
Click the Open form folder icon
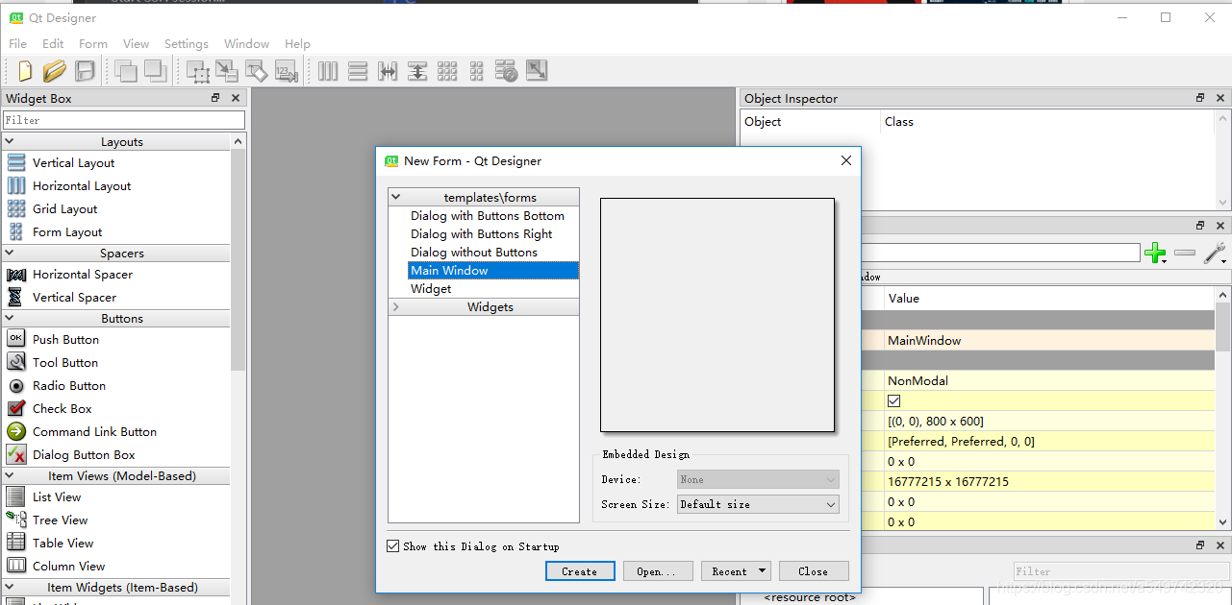point(55,70)
